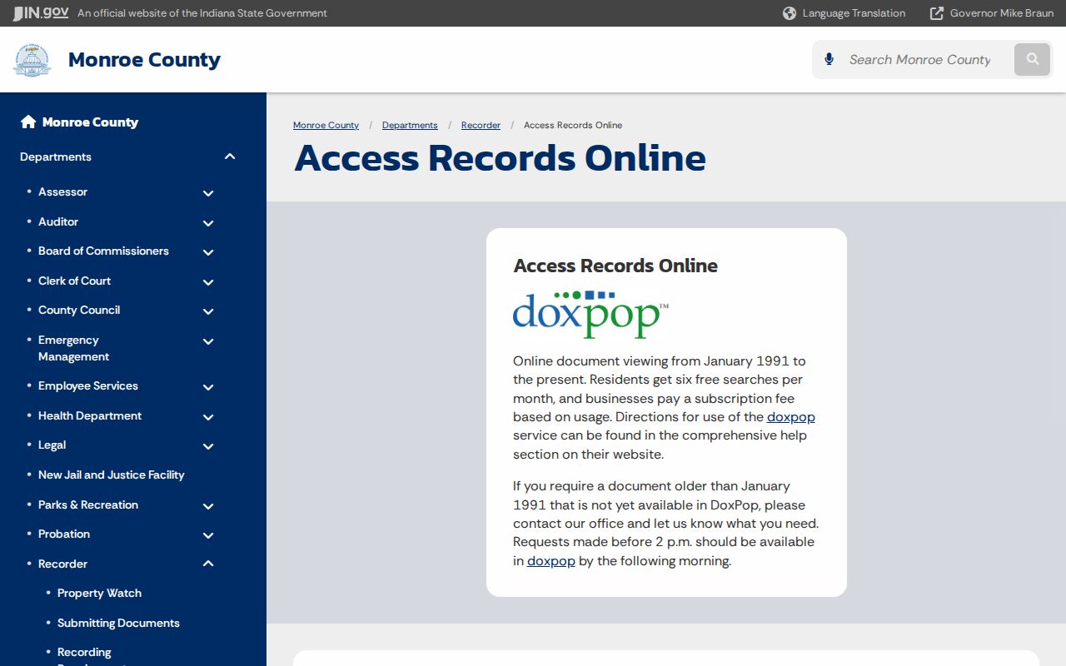The image size is (1066, 666).
Task: Expand Board of Commissioners submenu chevron
Action: pos(208,252)
